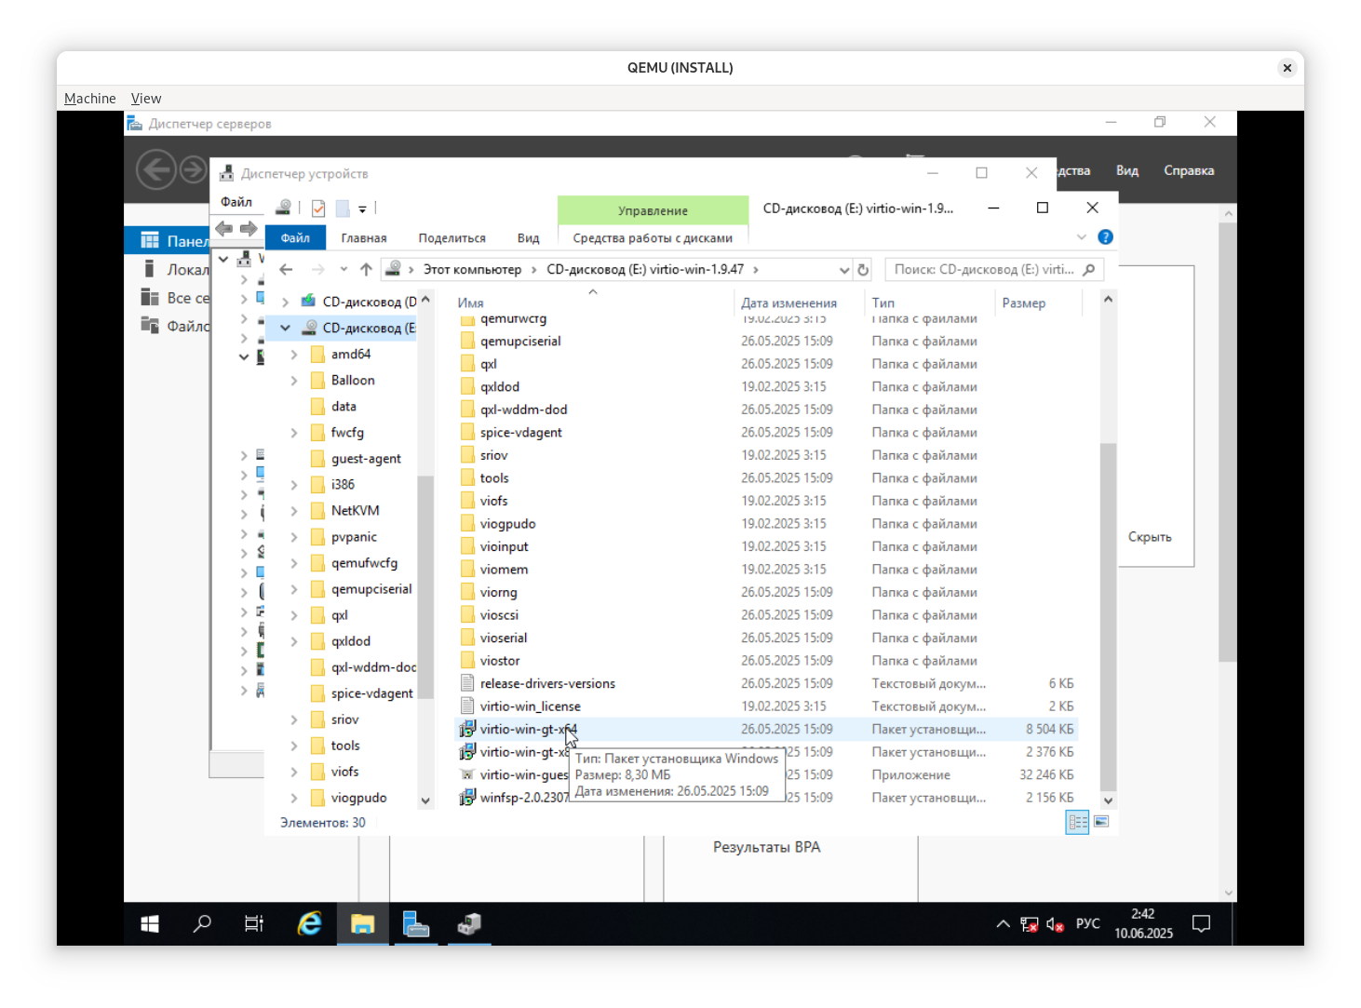Viewport: 1361px width, 1008px height.
Task: Collapse CD-дисковод (E:) in navigation tree
Action: point(286,329)
